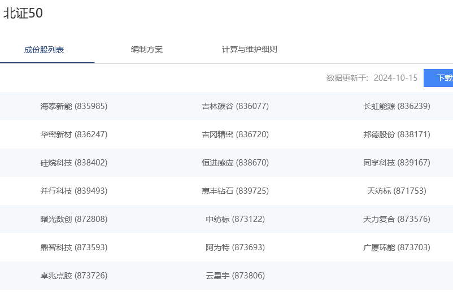This screenshot has width=453, height=292.
Task: Click the update date 2024-10-15
Action: (x=395, y=78)
